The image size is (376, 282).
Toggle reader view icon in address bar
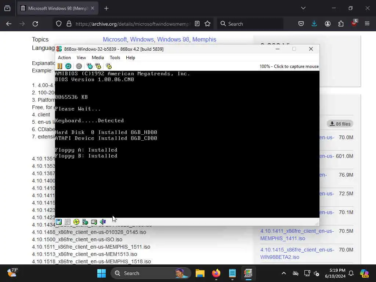[197, 24]
